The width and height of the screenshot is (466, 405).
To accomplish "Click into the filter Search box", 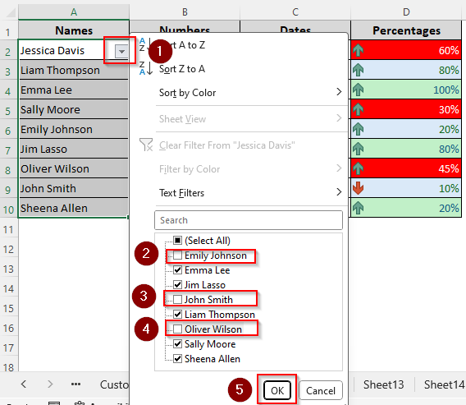I will coord(249,220).
